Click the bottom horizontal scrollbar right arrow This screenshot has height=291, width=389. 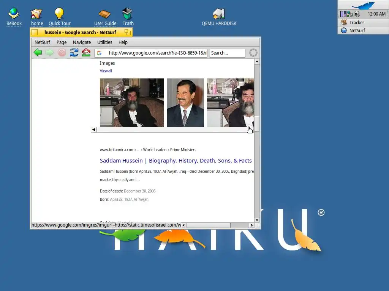(251, 225)
